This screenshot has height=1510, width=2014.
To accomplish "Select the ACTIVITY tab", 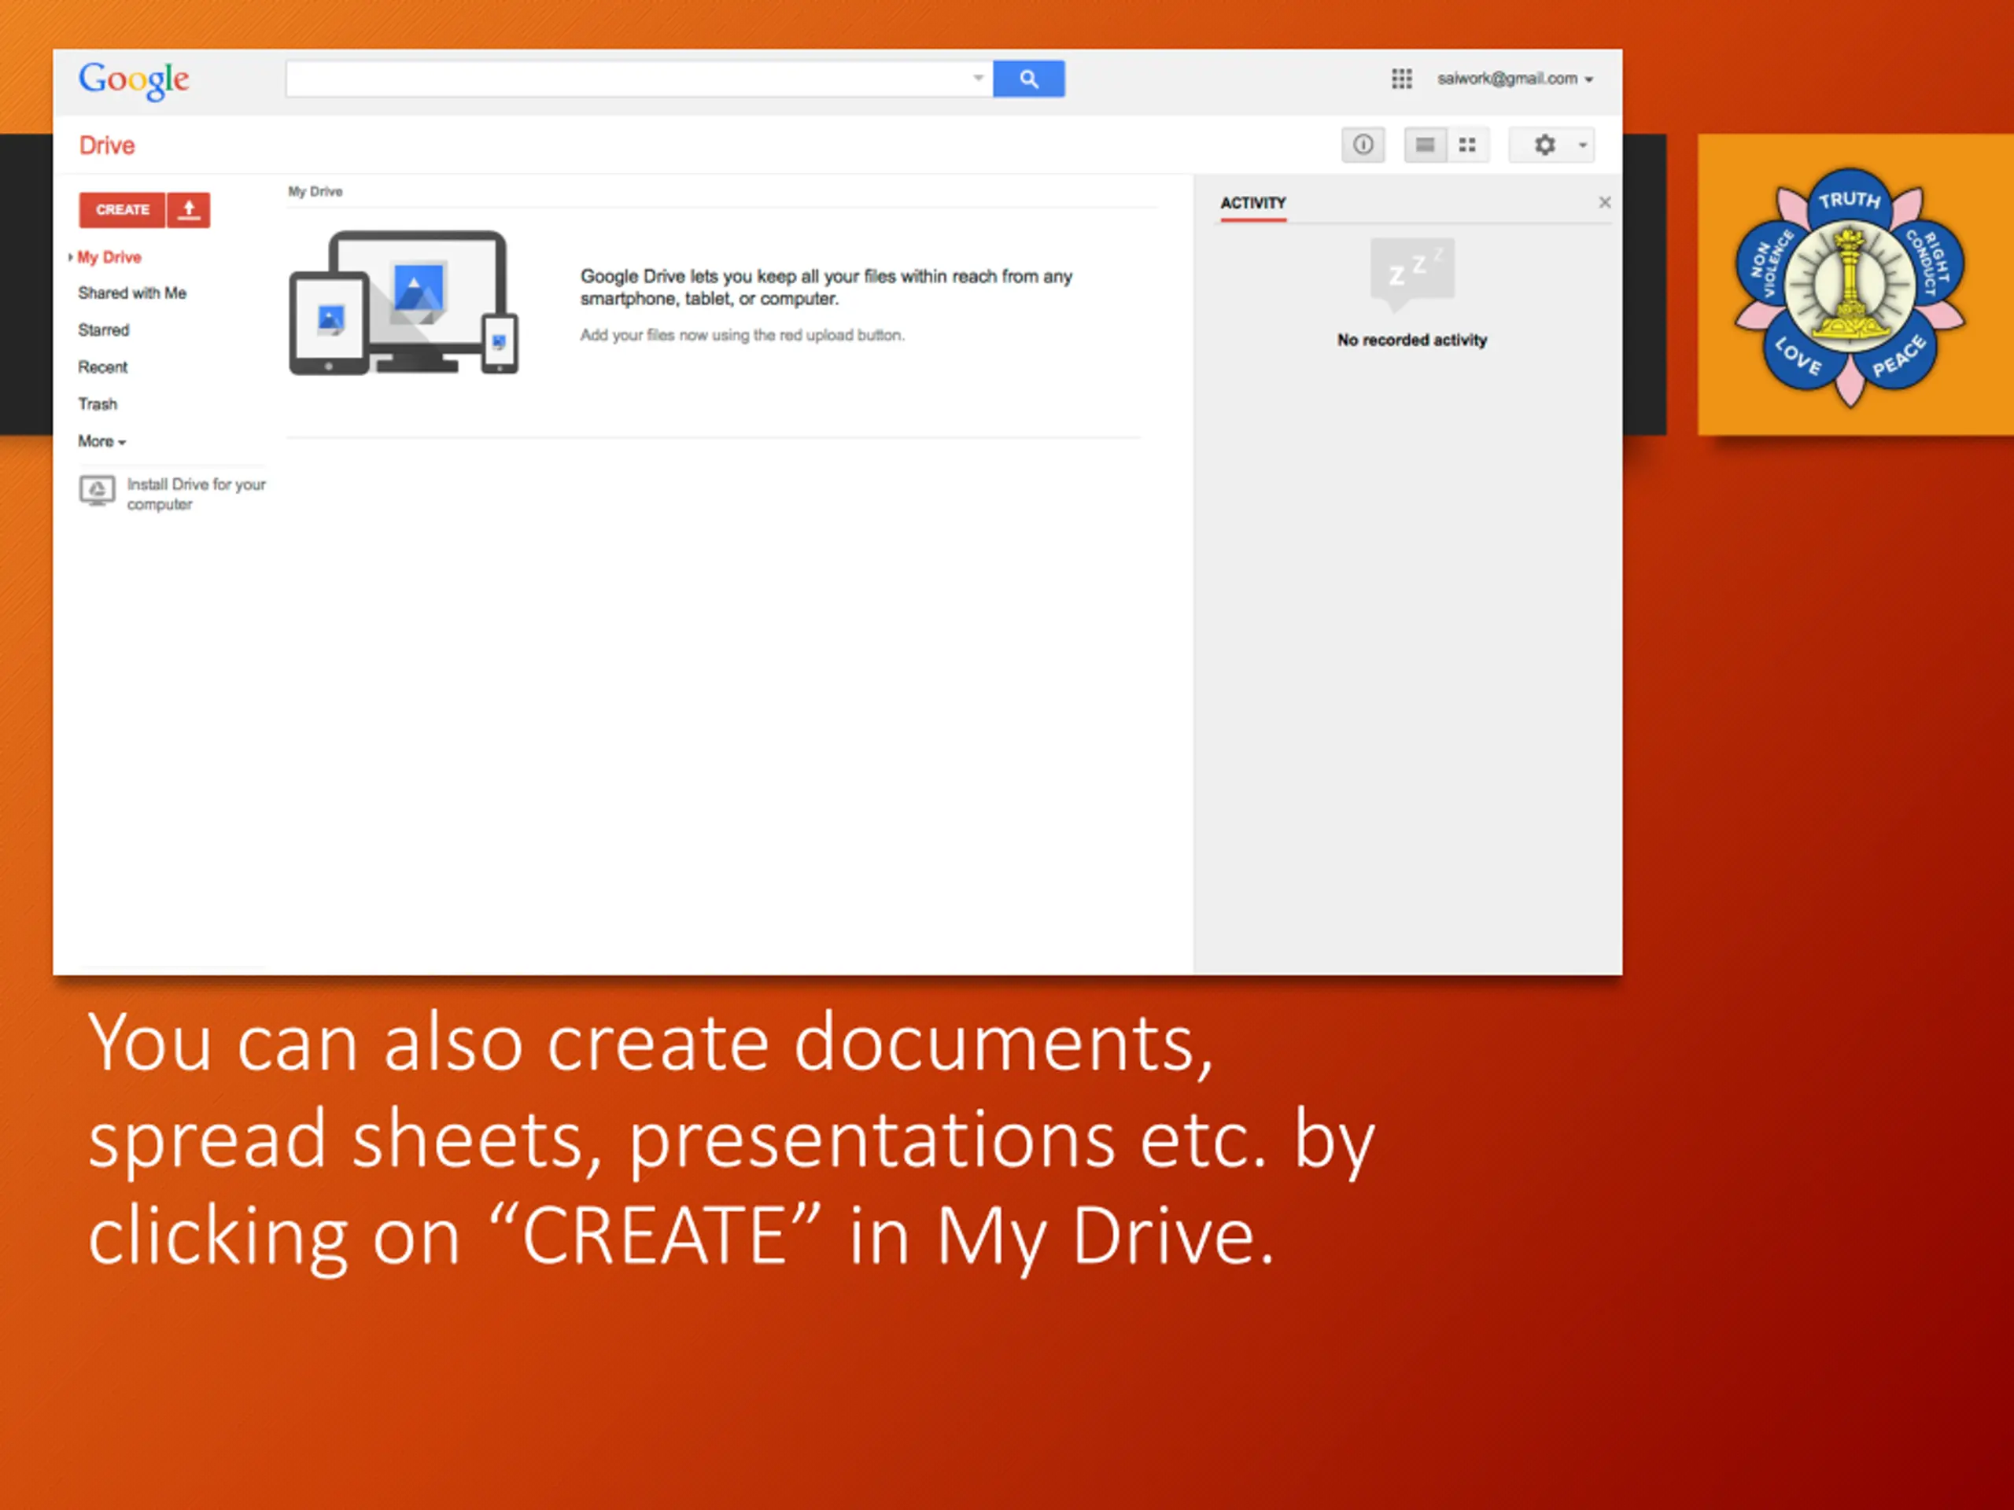I will pyautogui.click(x=1252, y=203).
